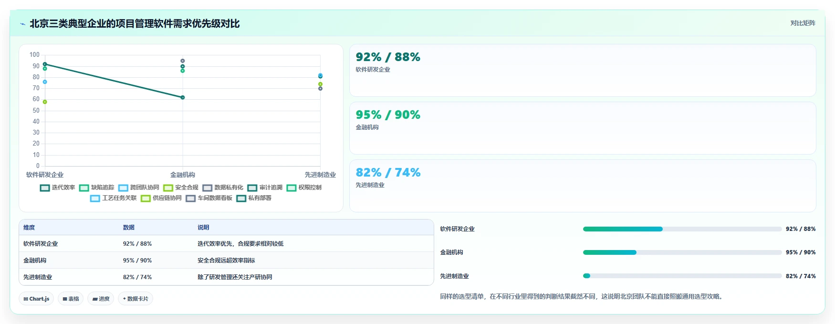Click the 先进制造业 progress bar
This screenshot has width=835, height=324.
(x=682, y=276)
